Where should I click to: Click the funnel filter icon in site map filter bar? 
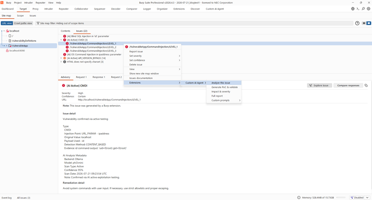tap(38, 23)
